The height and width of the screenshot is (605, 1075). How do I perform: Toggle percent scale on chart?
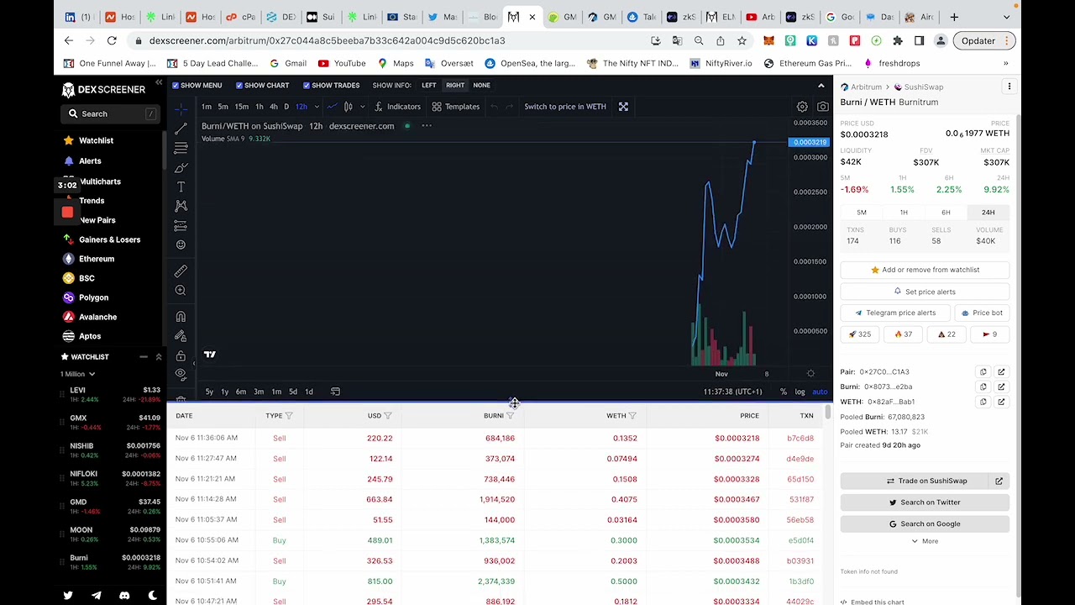(x=784, y=392)
